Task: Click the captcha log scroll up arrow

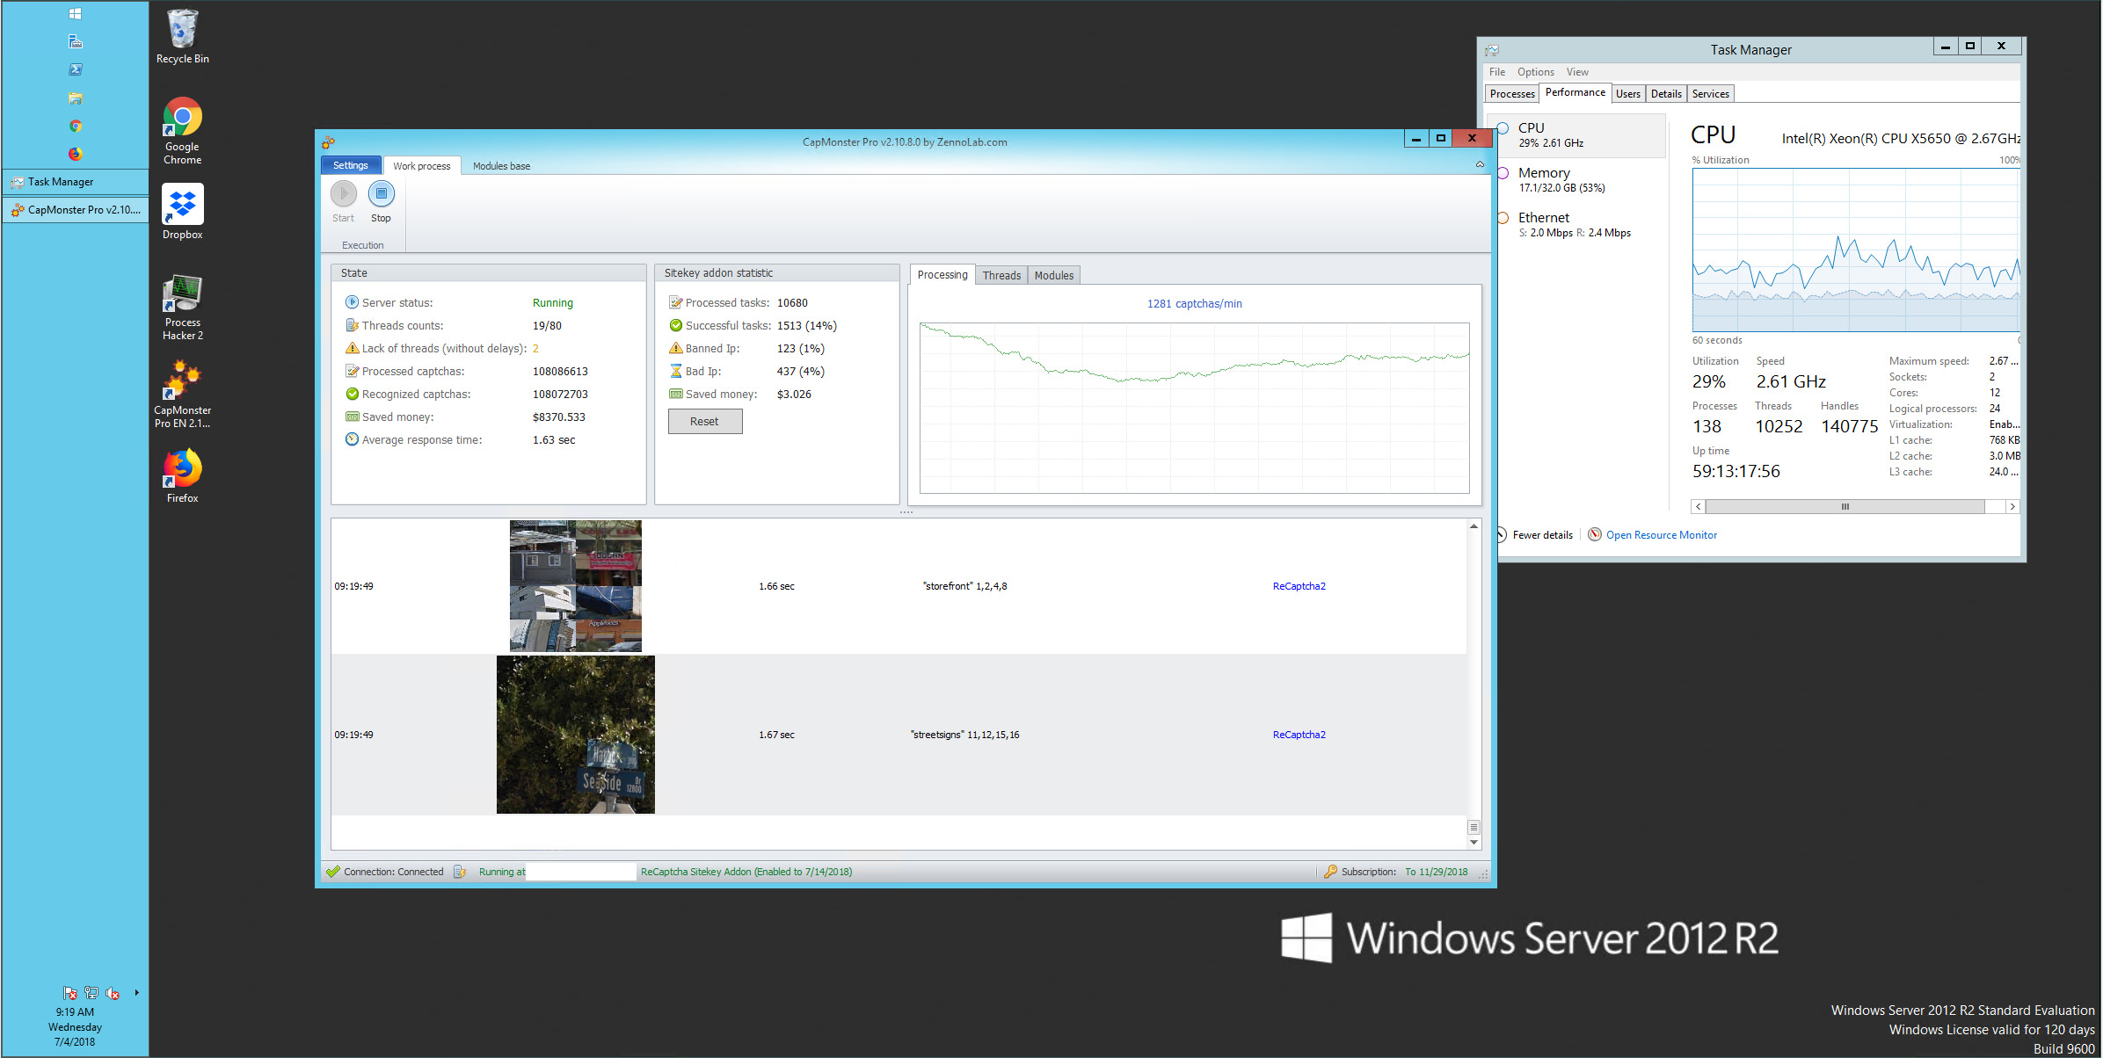Action: (x=1474, y=526)
